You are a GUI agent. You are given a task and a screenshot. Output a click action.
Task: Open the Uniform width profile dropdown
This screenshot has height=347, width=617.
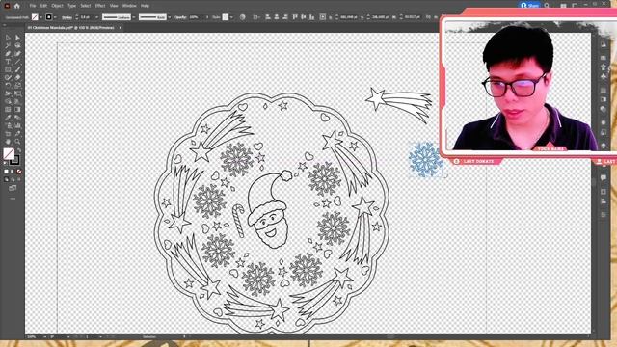(x=134, y=17)
